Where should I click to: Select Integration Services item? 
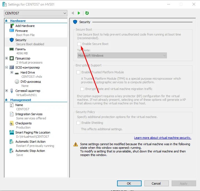(29, 114)
